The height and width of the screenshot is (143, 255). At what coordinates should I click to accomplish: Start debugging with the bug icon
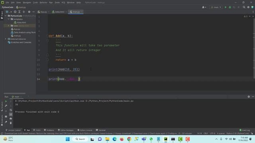[x=230, y=7]
